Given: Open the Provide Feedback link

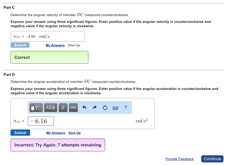Looking at the screenshot, I should click(x=180, y=159).
